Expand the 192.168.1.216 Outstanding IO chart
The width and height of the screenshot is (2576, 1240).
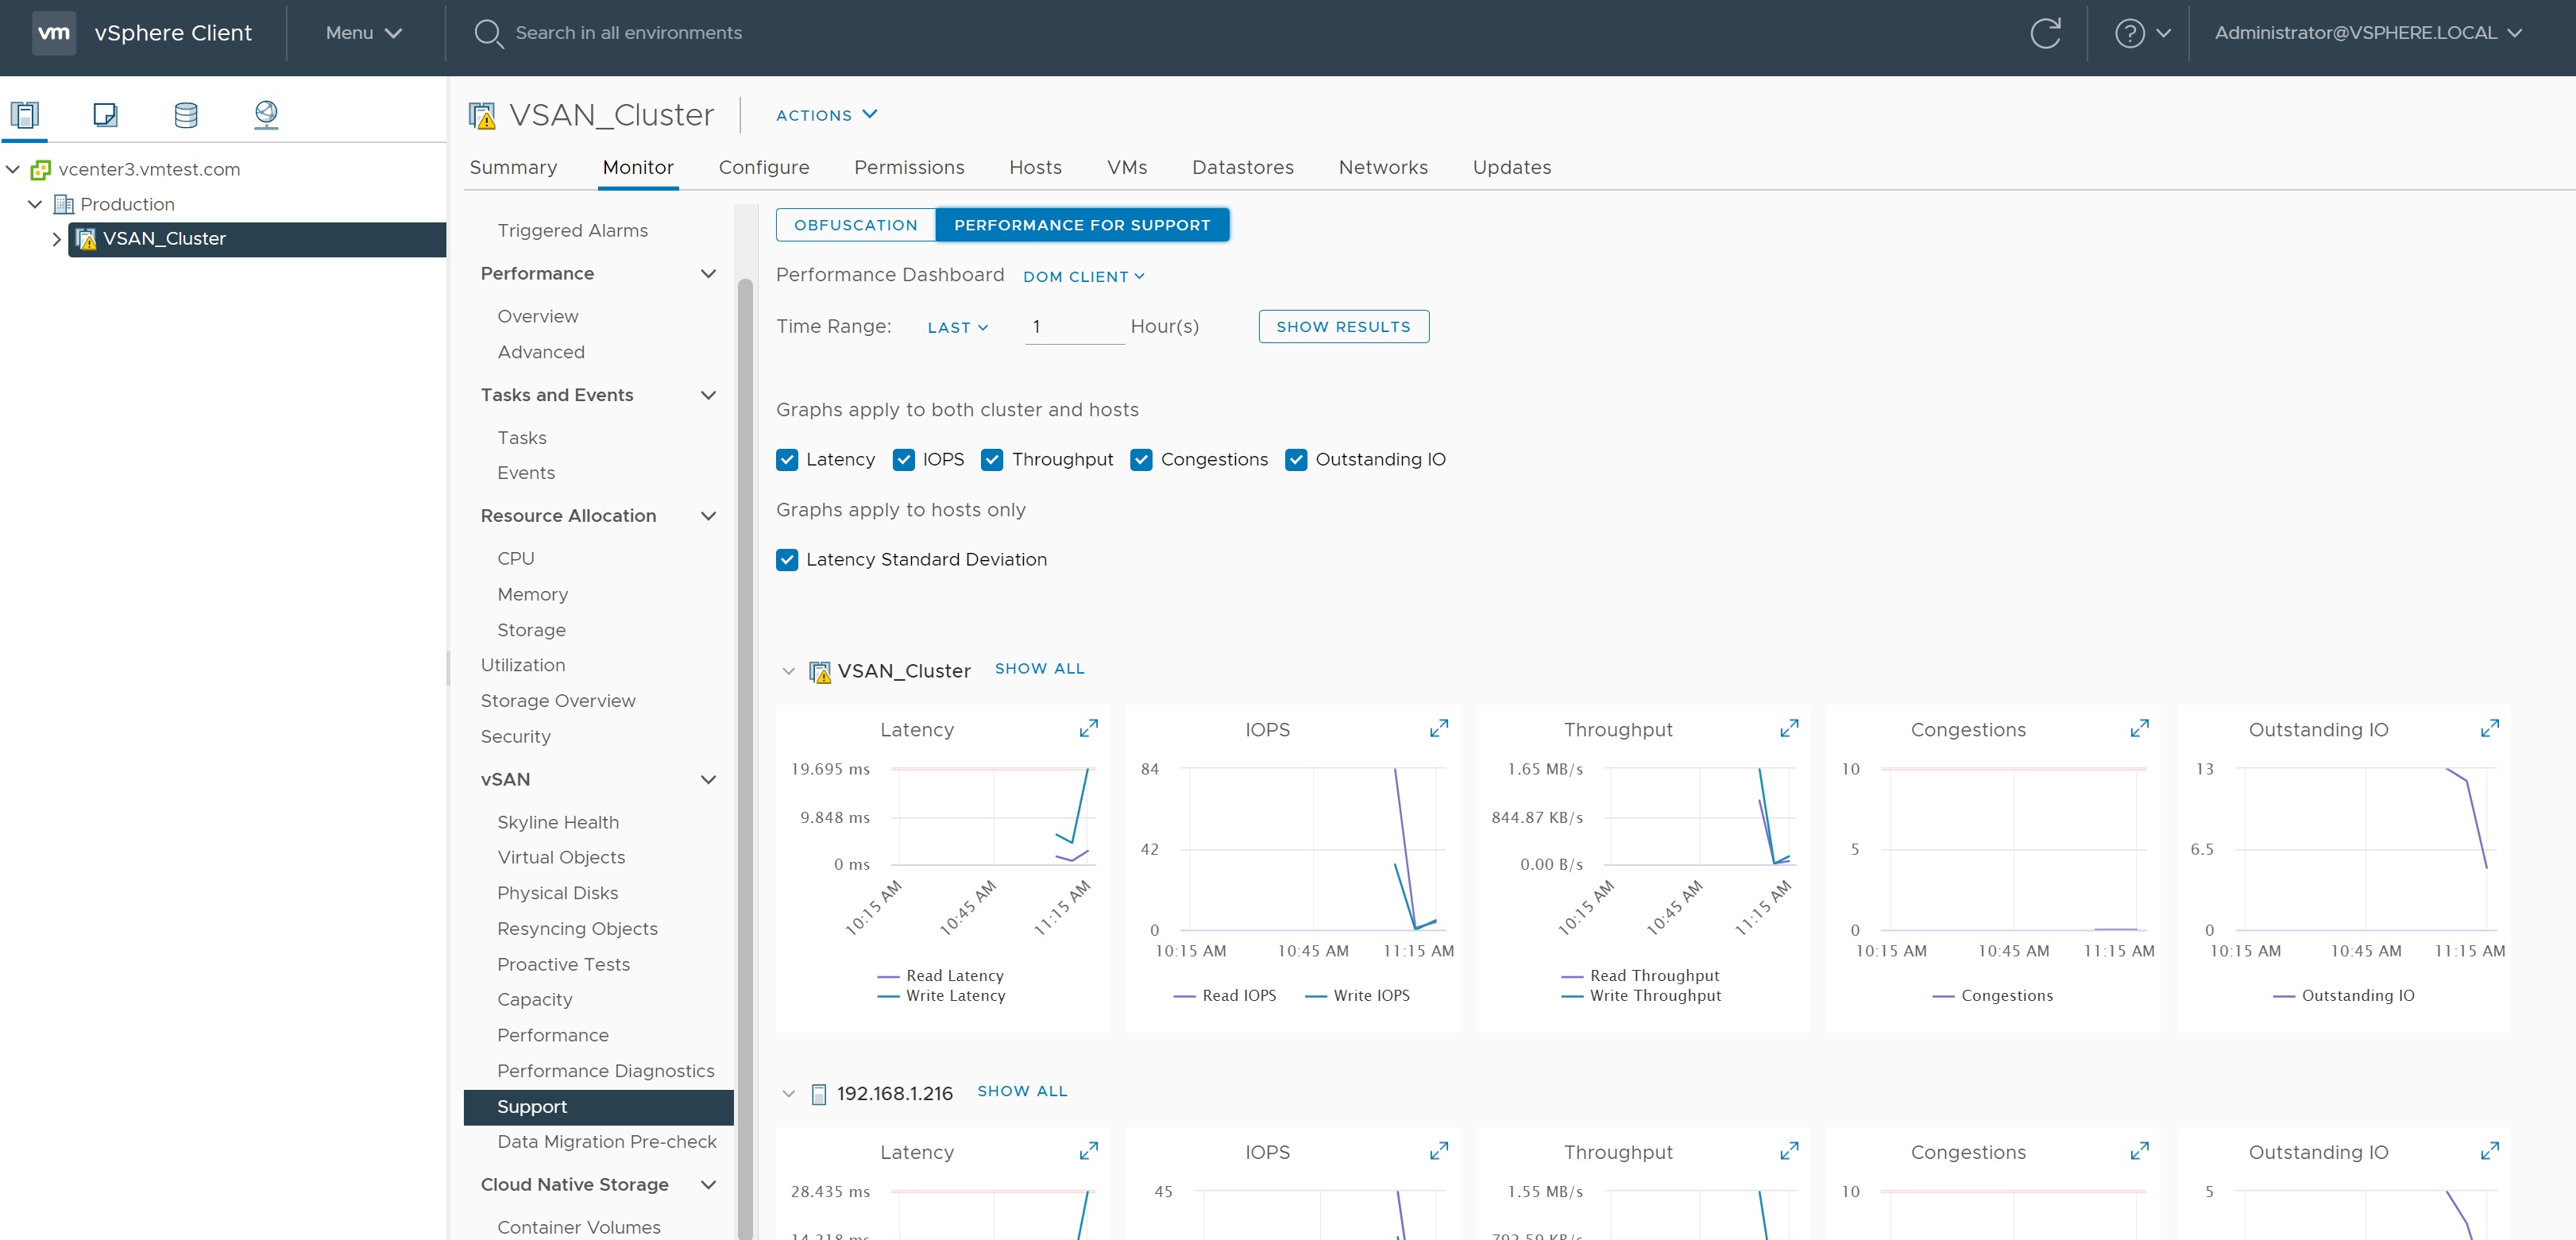[2490, 1152]
